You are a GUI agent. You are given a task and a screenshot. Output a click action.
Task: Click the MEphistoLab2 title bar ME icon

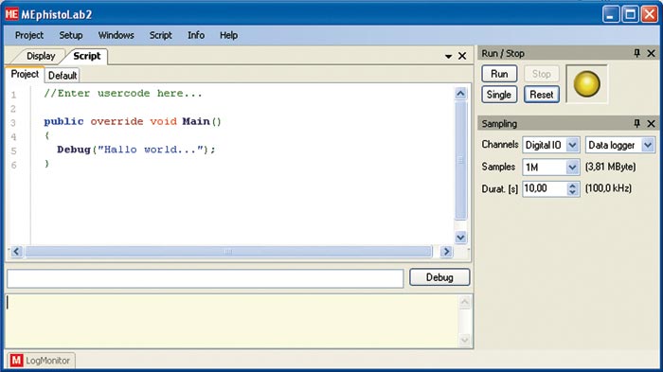point(11,14)
